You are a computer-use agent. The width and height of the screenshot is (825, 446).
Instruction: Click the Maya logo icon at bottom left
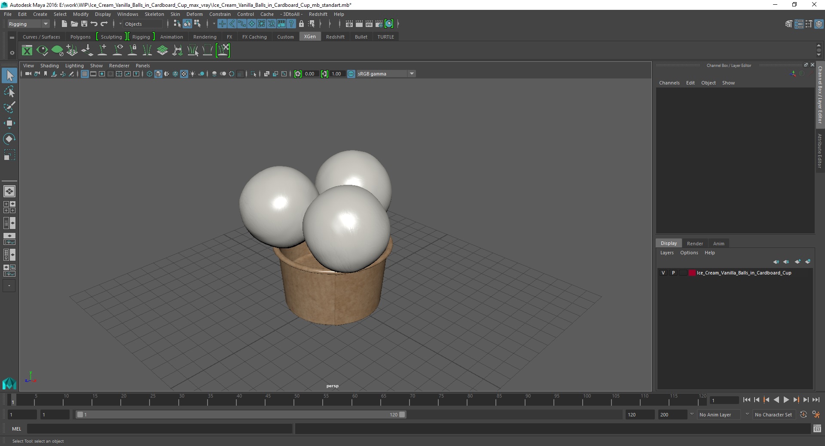tap(9, 383)
